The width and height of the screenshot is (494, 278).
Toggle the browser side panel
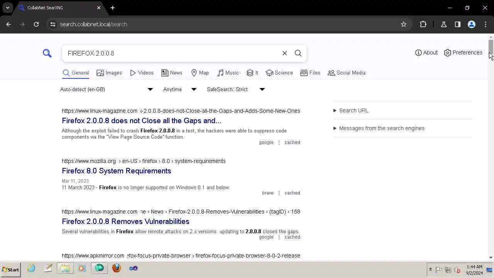(458, 24)
